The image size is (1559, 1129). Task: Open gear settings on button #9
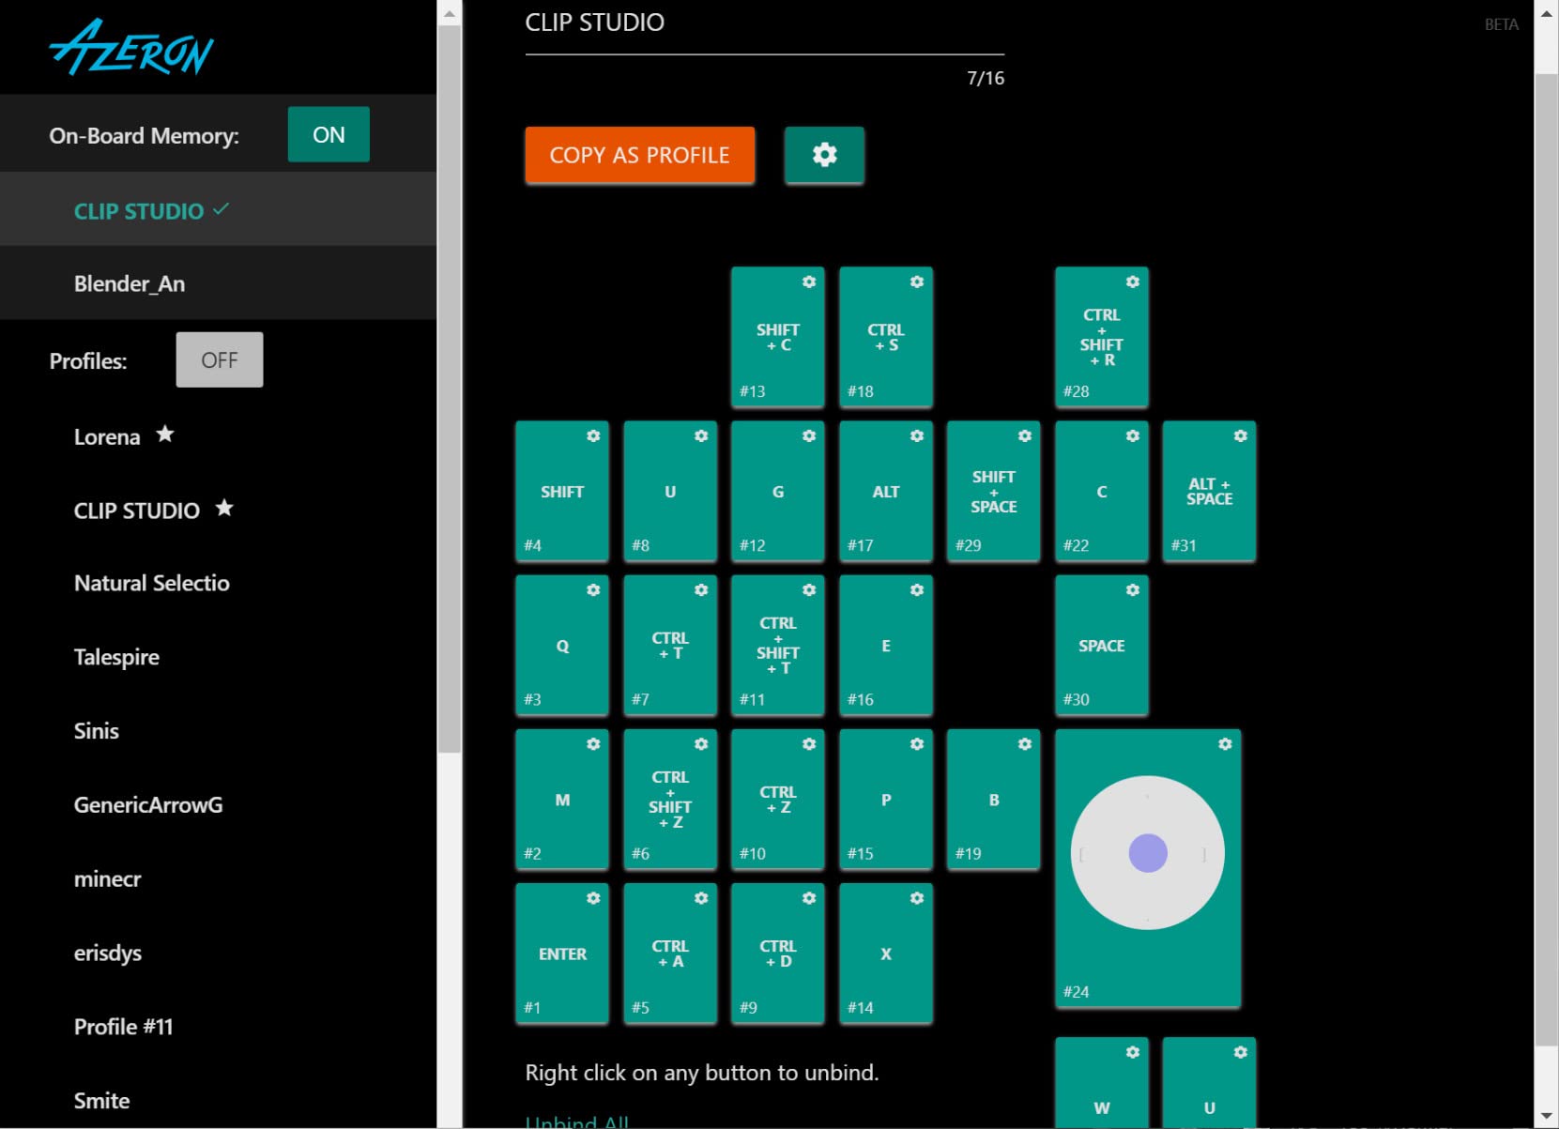click(x=809, y=898)
